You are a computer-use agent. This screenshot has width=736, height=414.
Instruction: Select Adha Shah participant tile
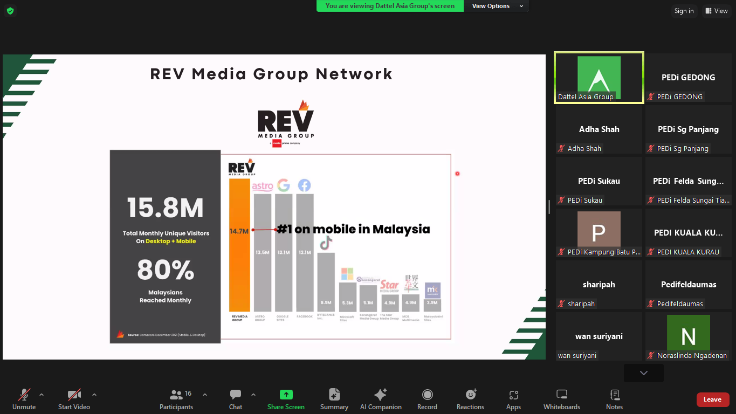tap(599, 129)
